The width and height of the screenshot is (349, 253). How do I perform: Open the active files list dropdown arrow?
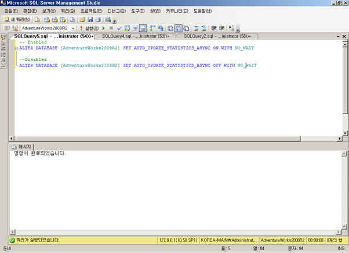point(338,36)
